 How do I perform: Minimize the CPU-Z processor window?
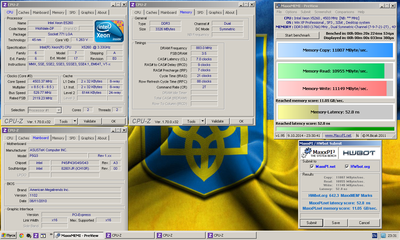pos(113,5)
